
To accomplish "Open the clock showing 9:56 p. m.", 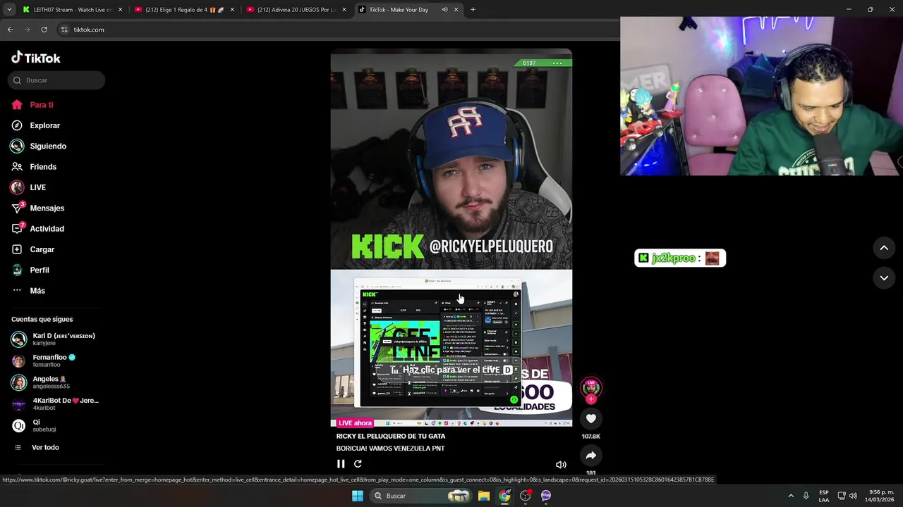I will [880, 496].
